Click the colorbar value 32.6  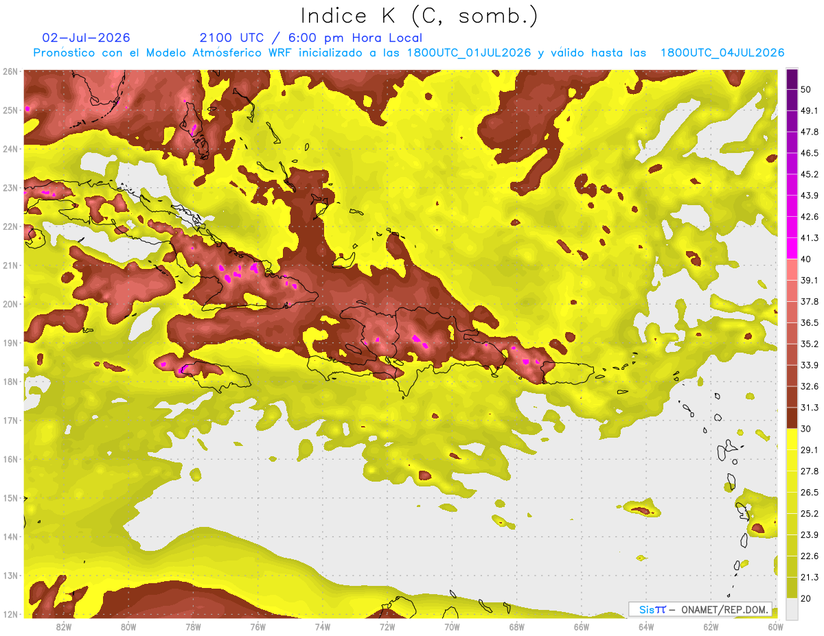[810, 386]
